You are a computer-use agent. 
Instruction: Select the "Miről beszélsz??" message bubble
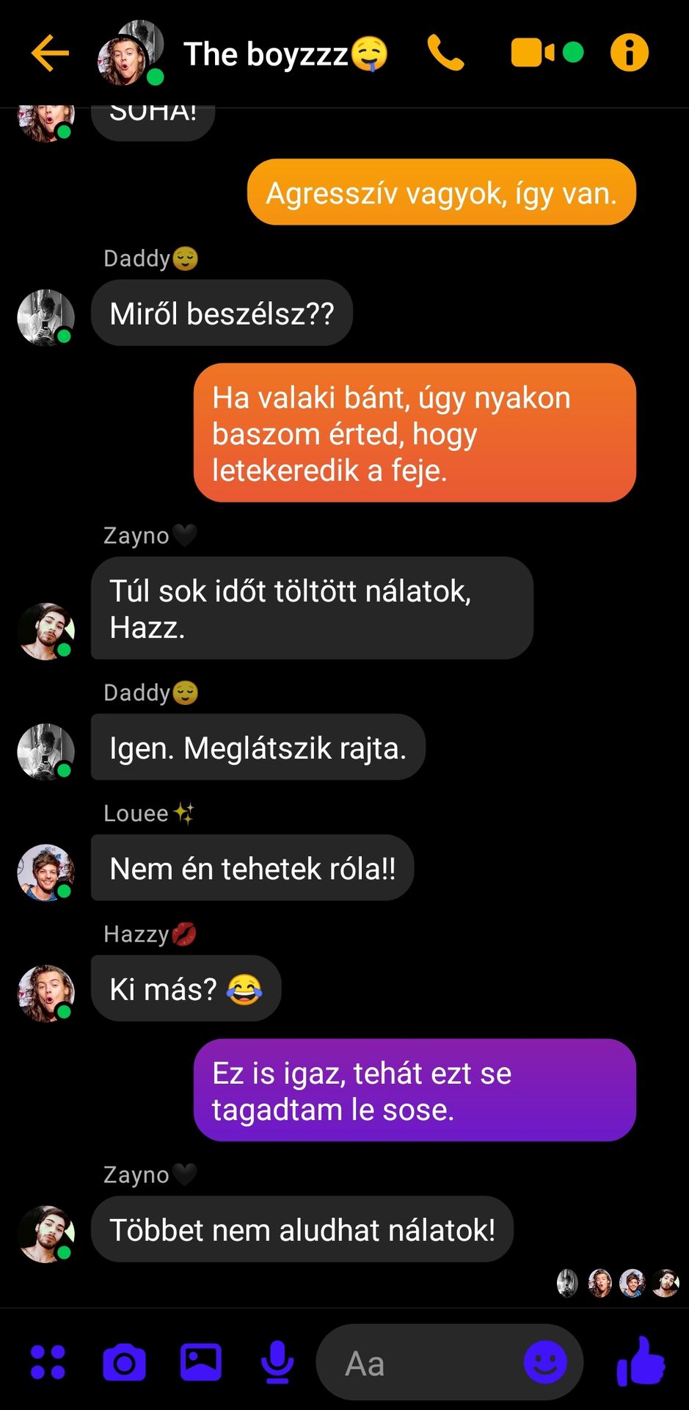click(x=222, y=313)
